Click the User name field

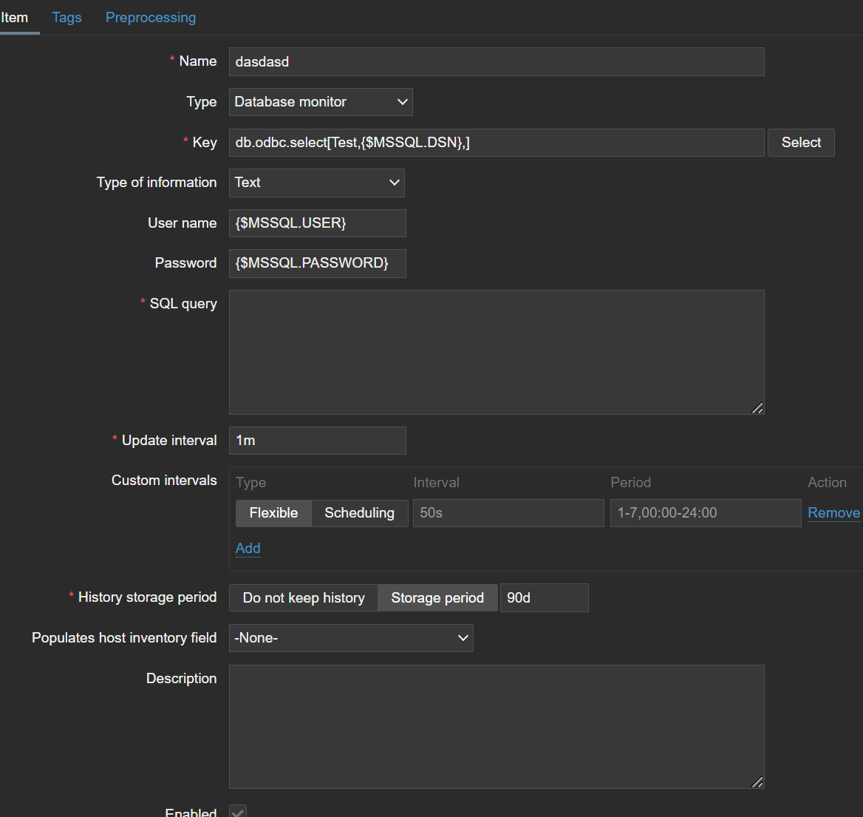317,223
